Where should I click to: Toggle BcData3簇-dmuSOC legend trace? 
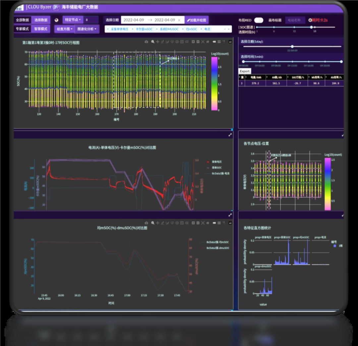217,248
